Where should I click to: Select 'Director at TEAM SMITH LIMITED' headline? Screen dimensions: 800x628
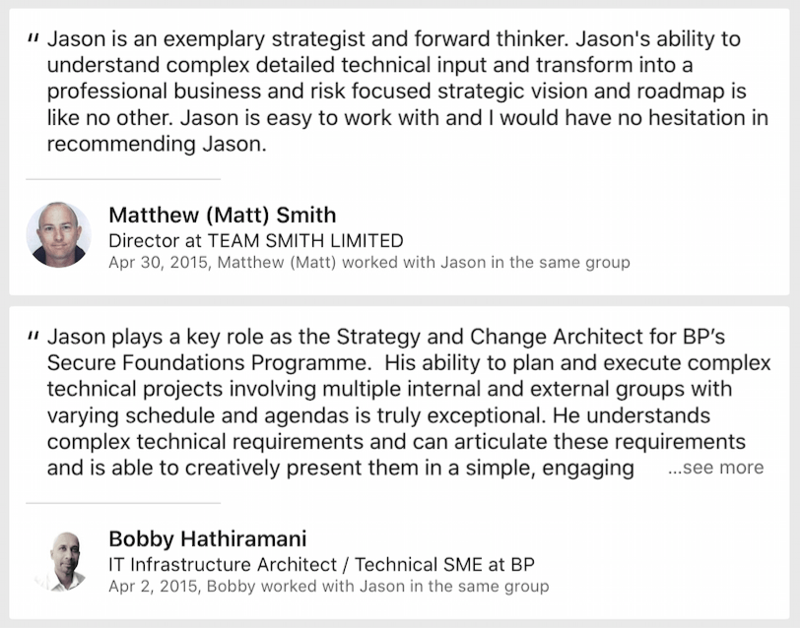(255, 240)
